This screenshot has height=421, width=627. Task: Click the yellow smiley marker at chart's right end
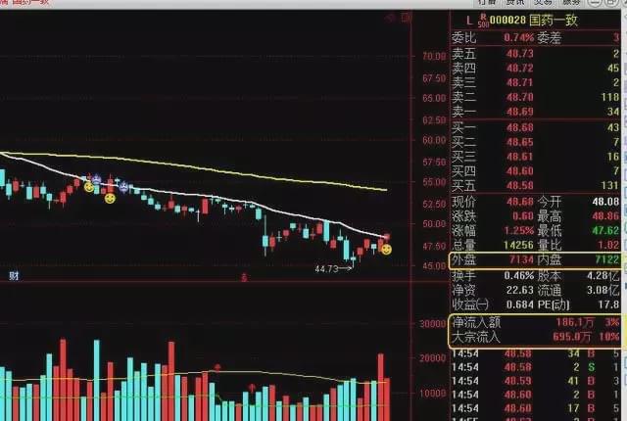(387, 250)
